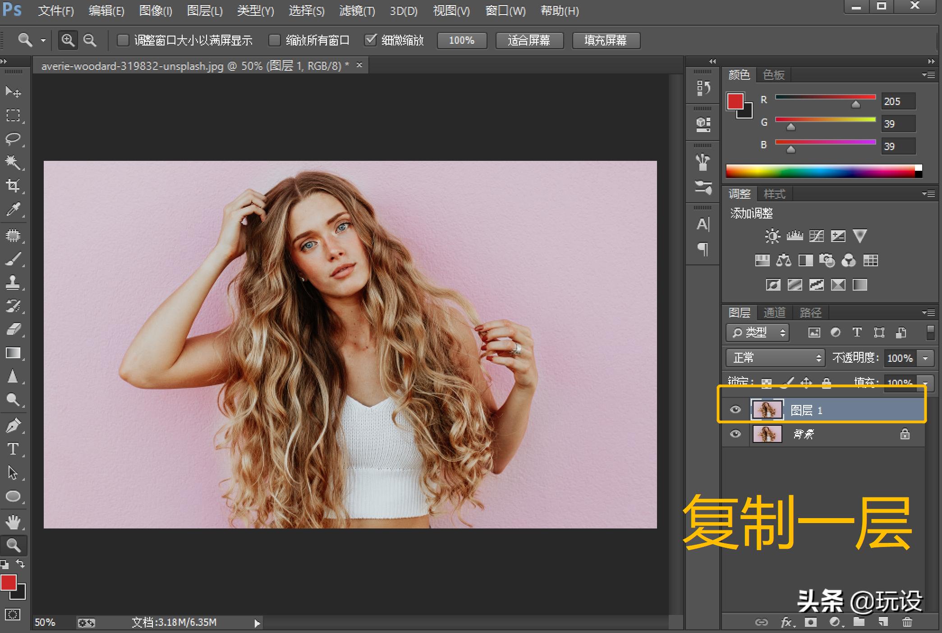The image size is (942, 633).
Task: Click the zoom out magnifier option
Action: click(x=90, y=41)
